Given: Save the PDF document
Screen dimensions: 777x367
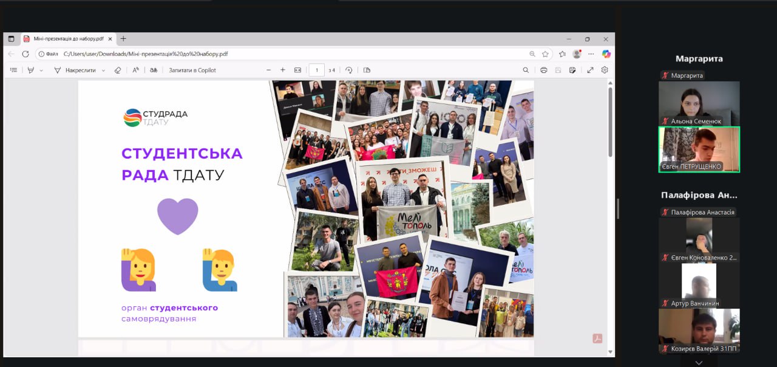Looking at the screenshot, I should (x=558, y=70).
